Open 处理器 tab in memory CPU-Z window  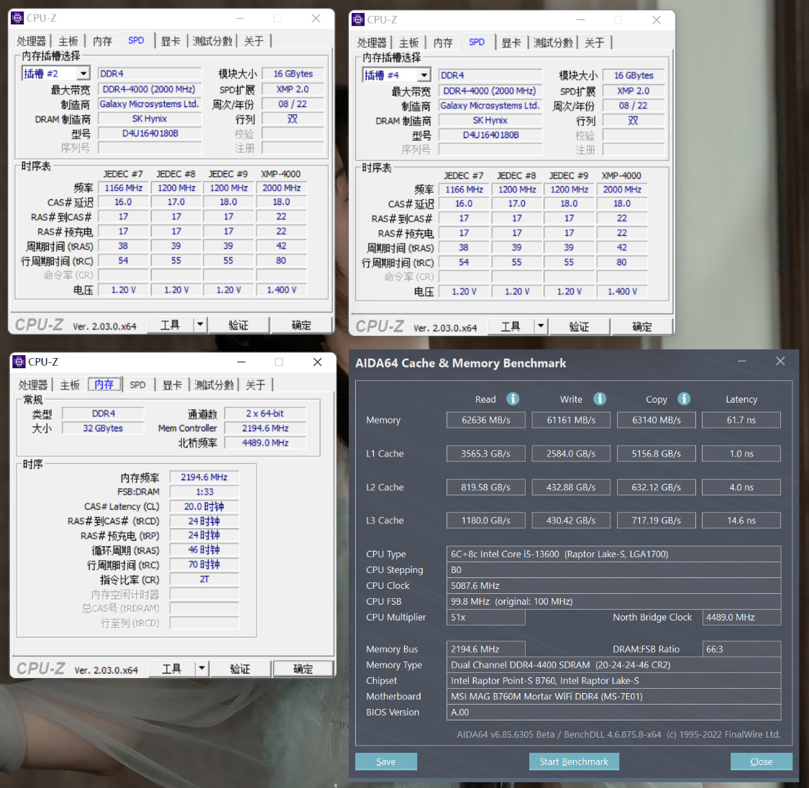click(32, 385)
